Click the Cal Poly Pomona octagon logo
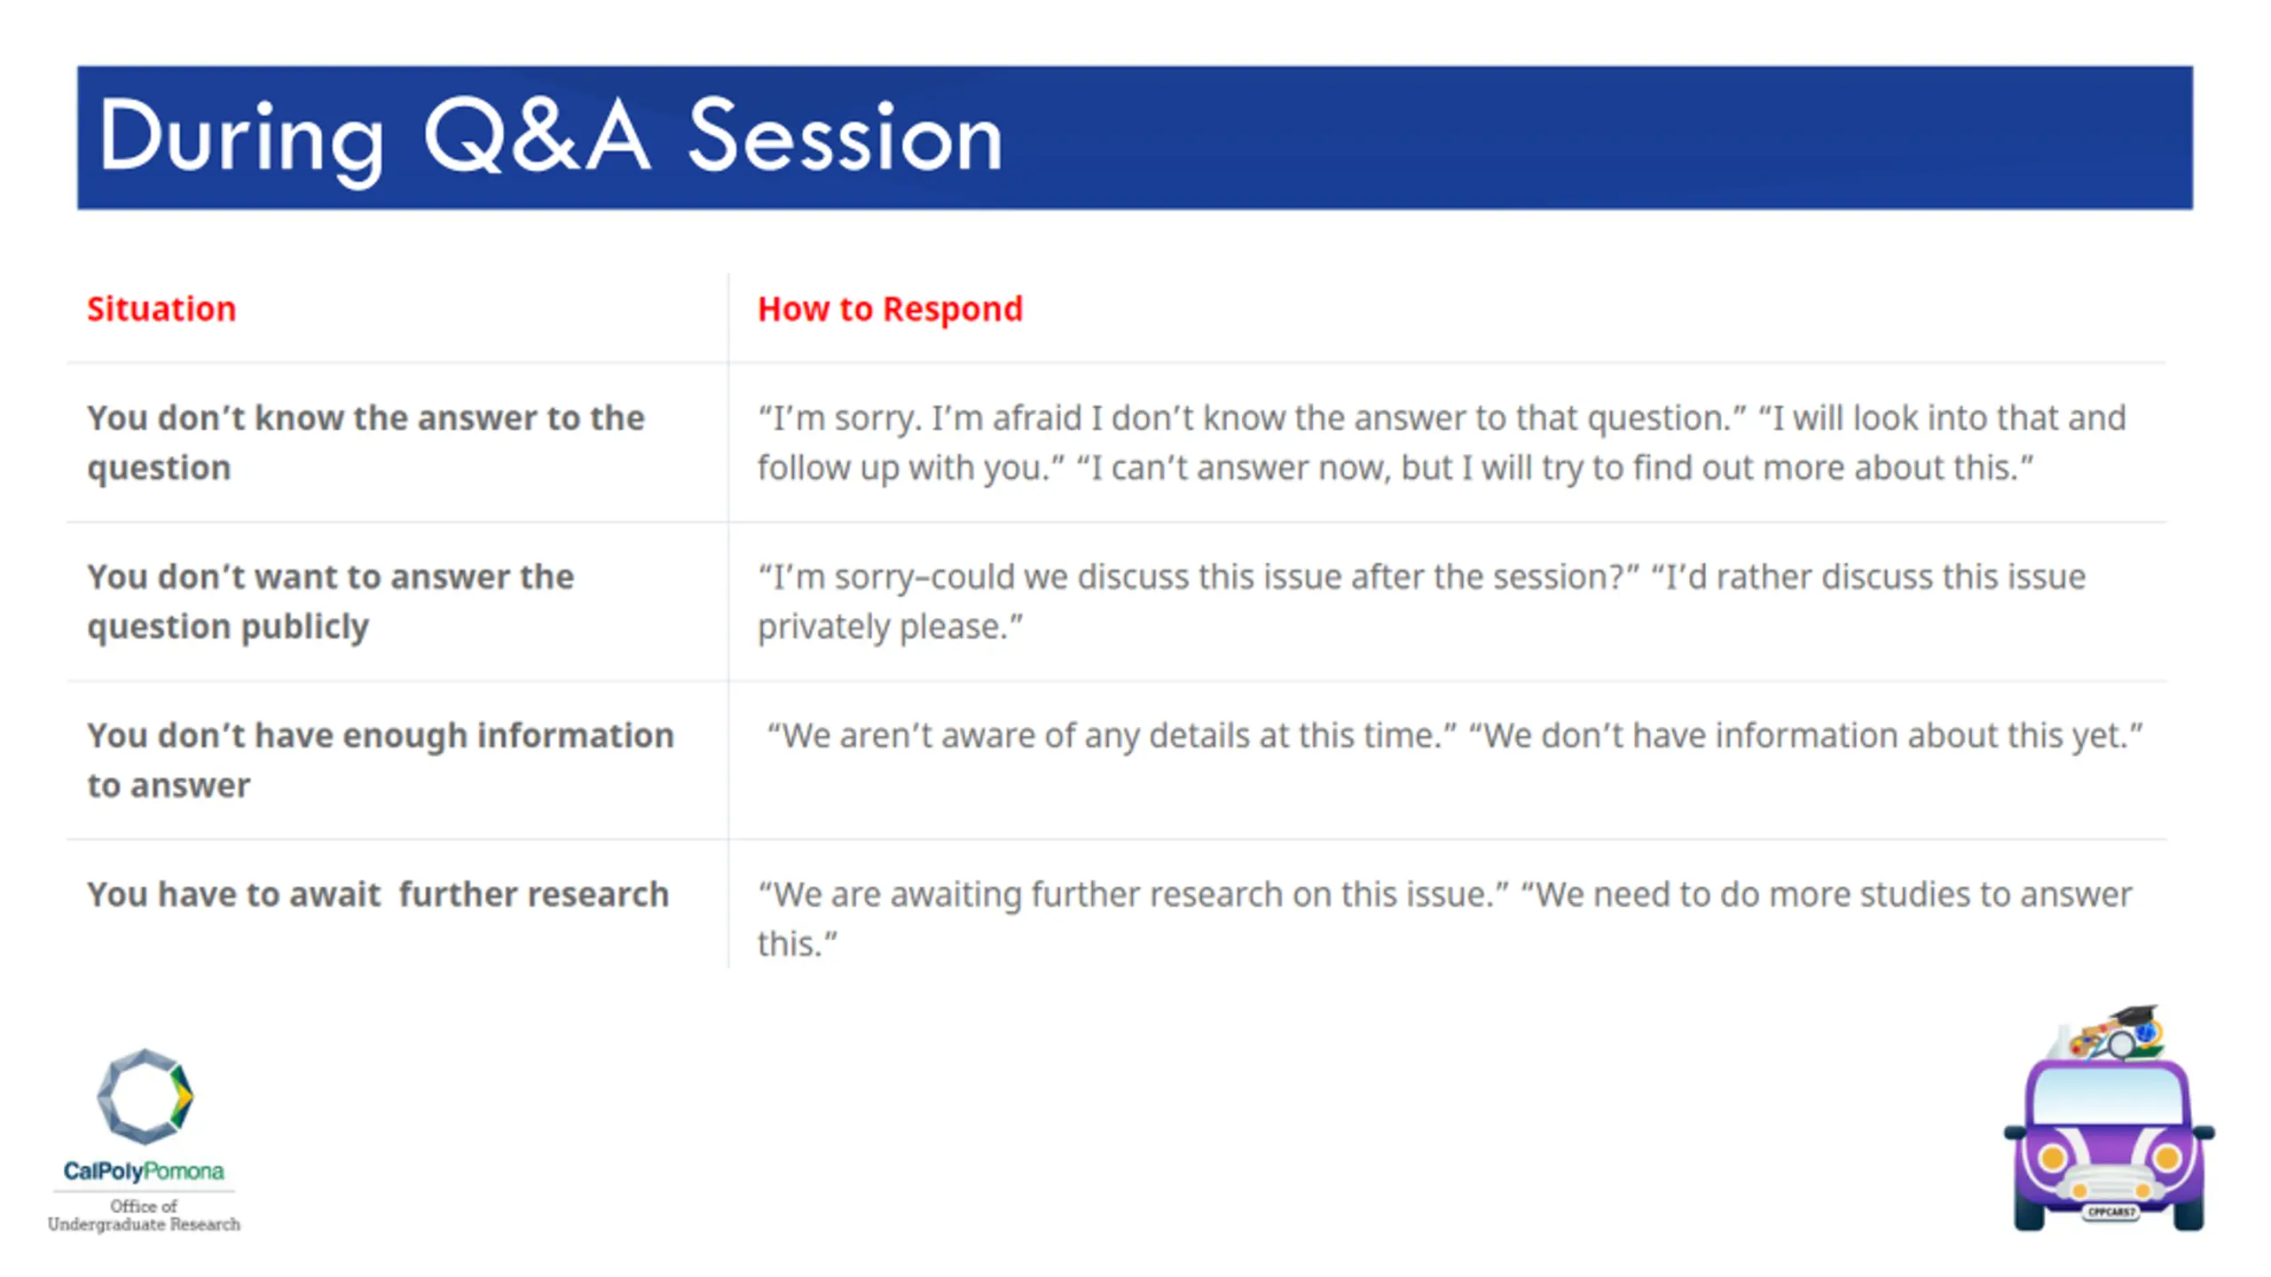The image size is (2271, 1277). pyautogui.click(x=145, y=1096)
